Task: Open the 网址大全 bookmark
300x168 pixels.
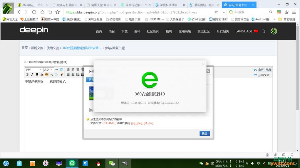Action: tap(10, 19)
